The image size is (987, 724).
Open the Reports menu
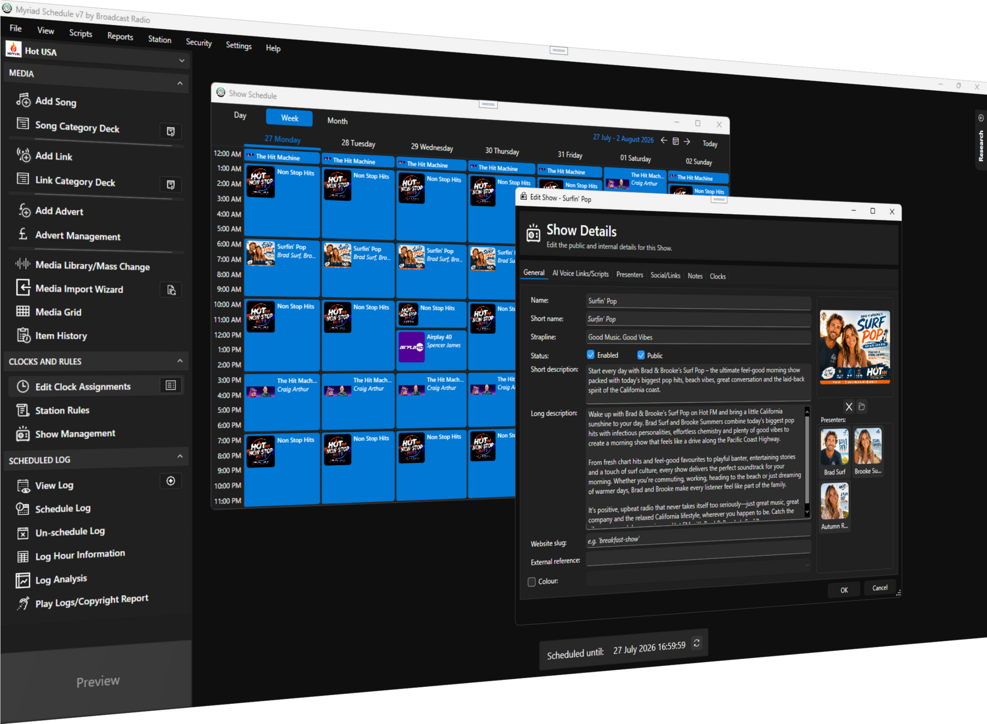coord(120,37)
